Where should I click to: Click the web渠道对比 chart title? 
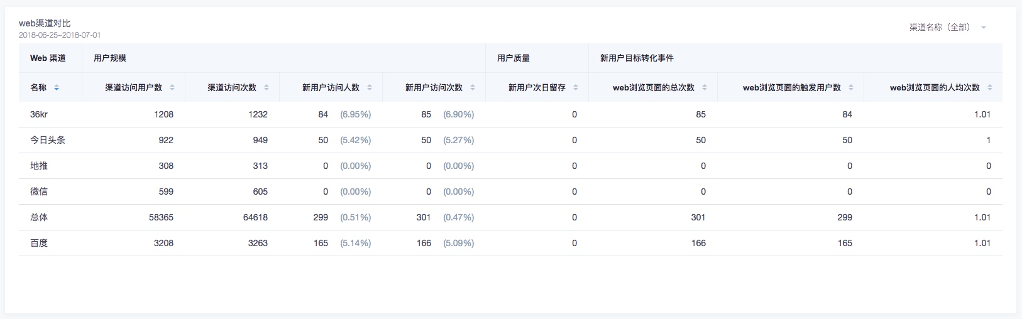click(45, 23)
